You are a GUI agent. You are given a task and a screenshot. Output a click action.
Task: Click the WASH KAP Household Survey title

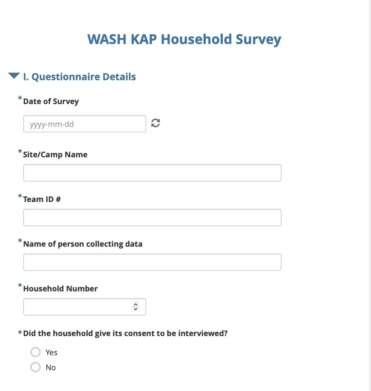[x=184, y=39]
